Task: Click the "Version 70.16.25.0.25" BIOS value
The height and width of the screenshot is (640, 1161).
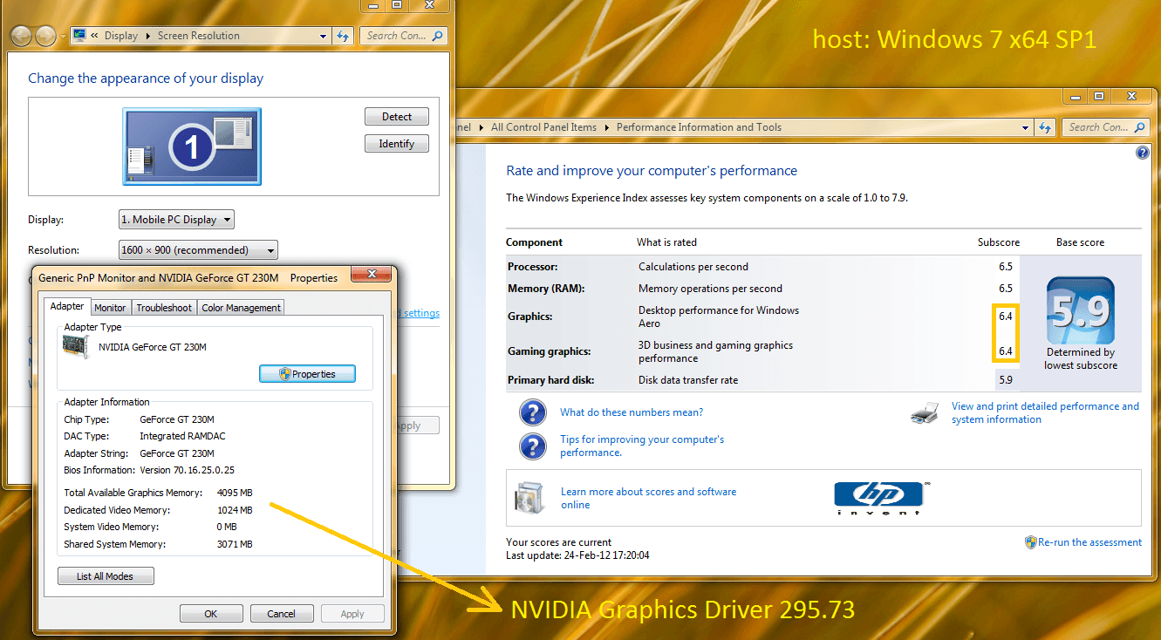Action: pos(187,470)
